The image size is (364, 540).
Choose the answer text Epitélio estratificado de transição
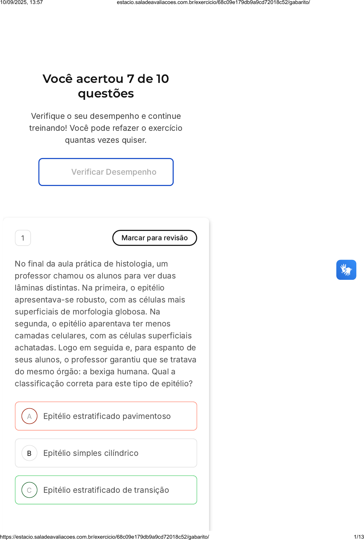(x=106, y=490)
